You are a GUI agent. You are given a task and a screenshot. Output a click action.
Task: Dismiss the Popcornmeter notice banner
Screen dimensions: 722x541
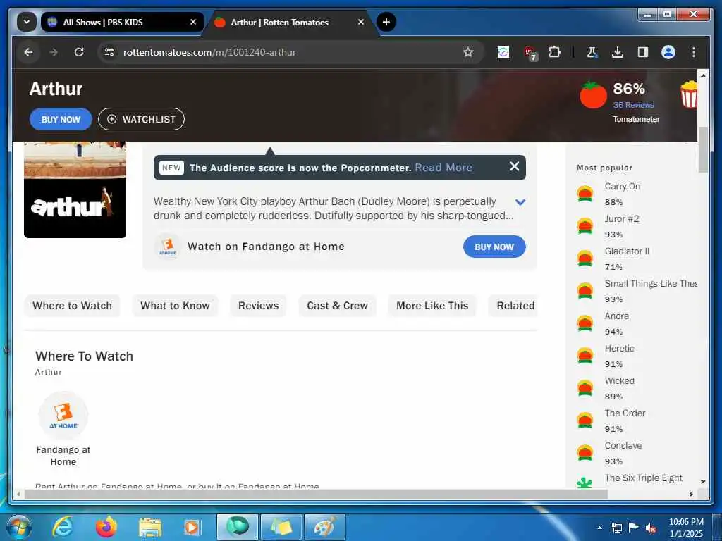[x=514, y=166]
